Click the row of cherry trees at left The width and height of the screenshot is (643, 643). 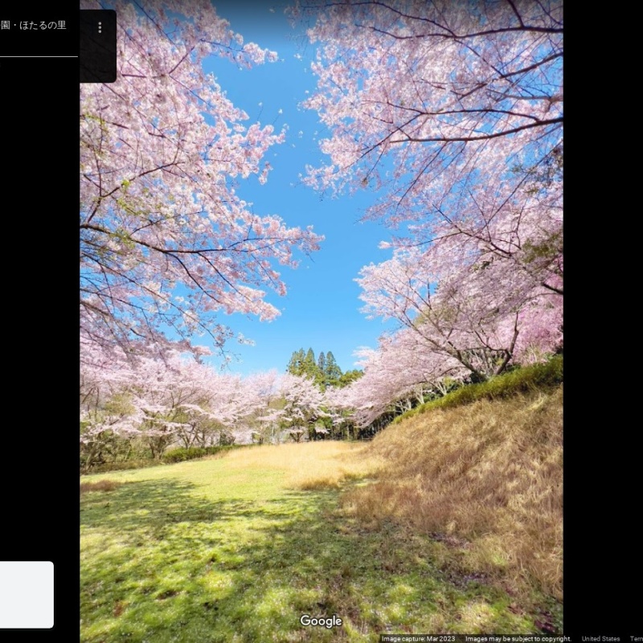pos(177,410)
